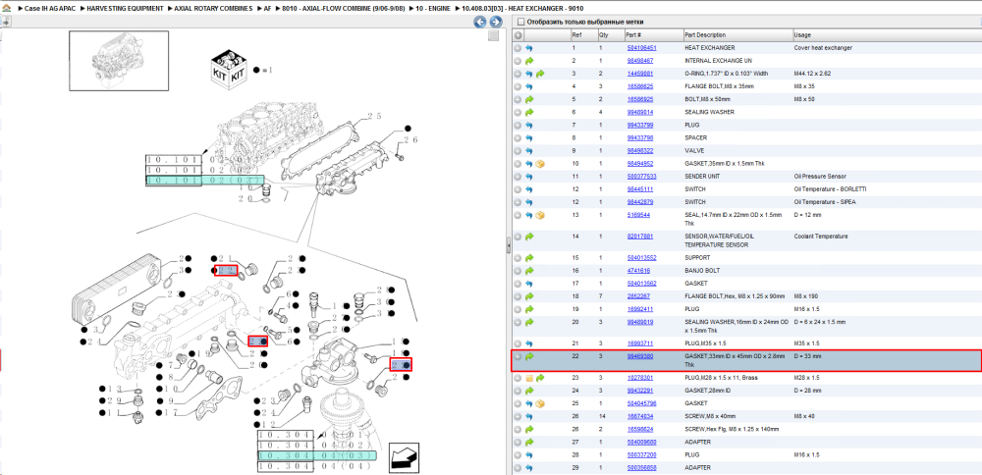
Task: Click highlighted 10.101.02(03) reference in diagram
Action: [205, 181]
